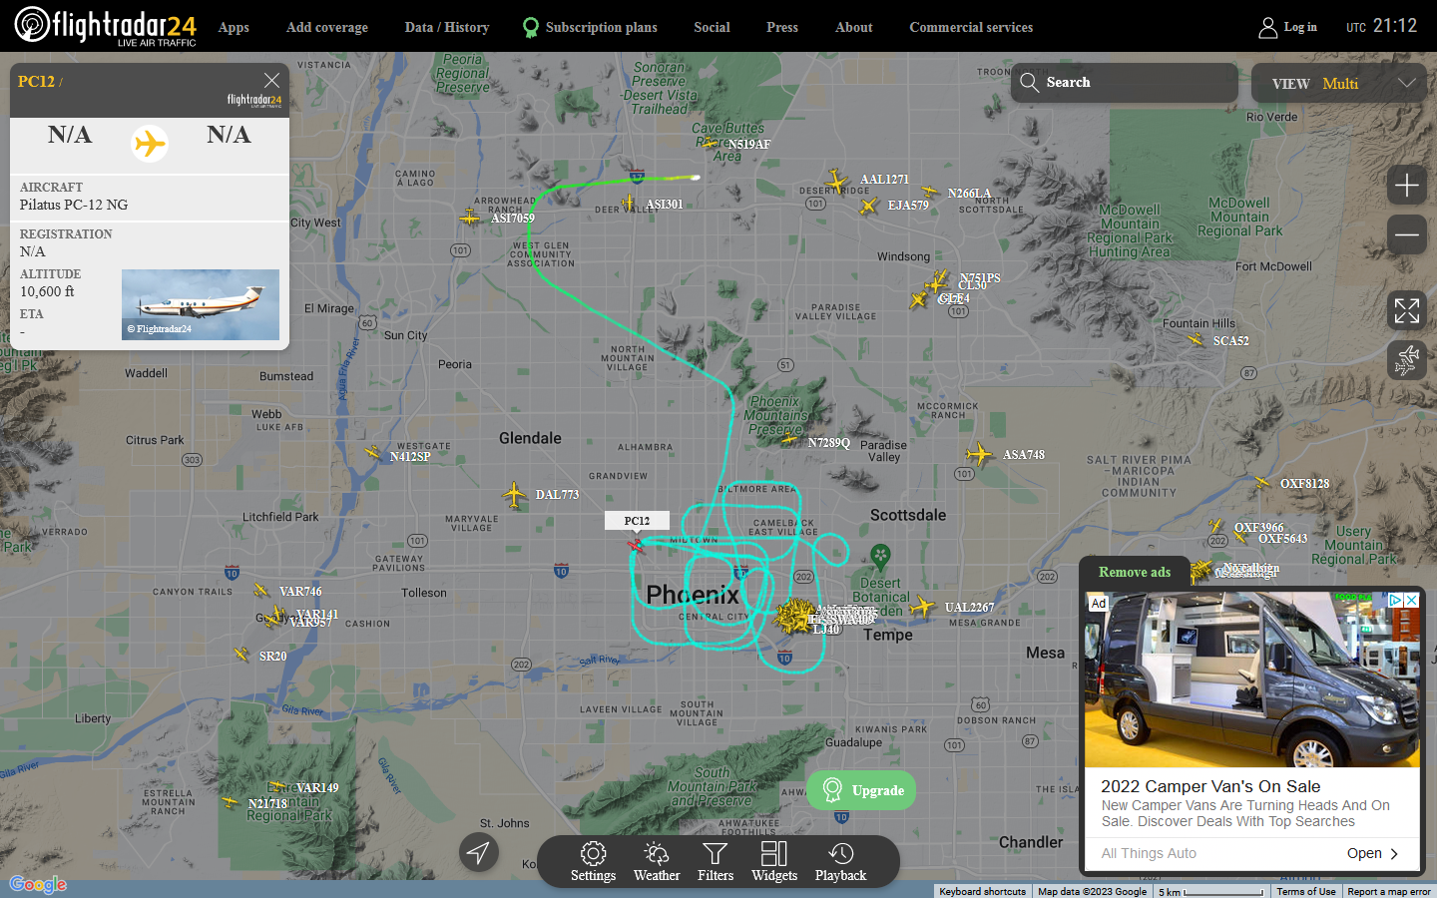Image resolution: width=1437 pixels, height=898 pixels.
Task: Select aircraft ASI301 on the map
Action: 628,204
